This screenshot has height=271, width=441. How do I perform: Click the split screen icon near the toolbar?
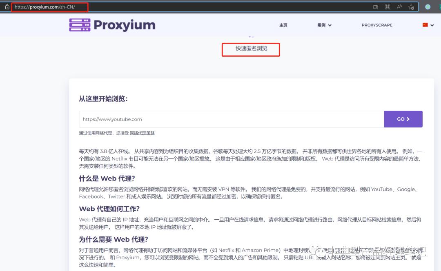(x=376, y=7)
